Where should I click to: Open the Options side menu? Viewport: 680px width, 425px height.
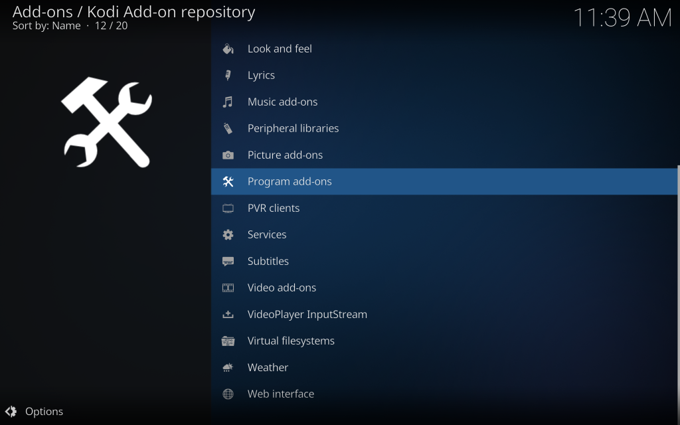click(44, 412)
